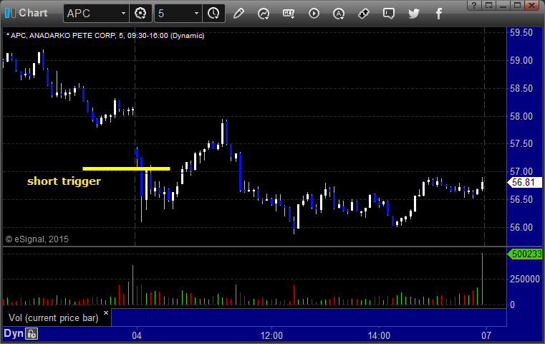Click the pop-out window button
Screen dimensions: 545x344
click(x=489, y=5)
